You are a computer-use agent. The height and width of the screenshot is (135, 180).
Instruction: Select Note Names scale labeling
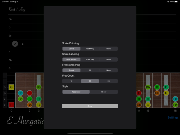pyautogui.click(x=71, y=59)
